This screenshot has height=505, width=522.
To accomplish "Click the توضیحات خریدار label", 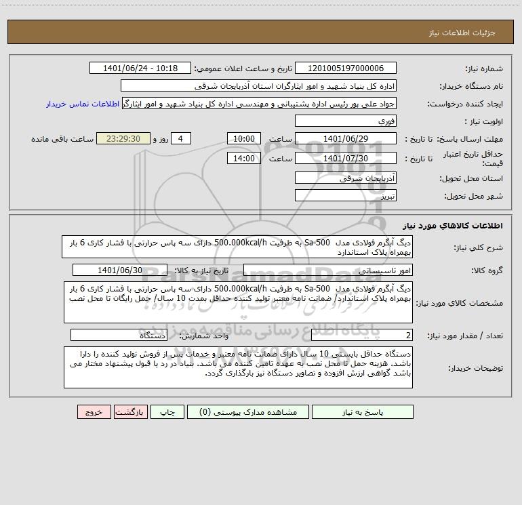I will tap(476, 368).
